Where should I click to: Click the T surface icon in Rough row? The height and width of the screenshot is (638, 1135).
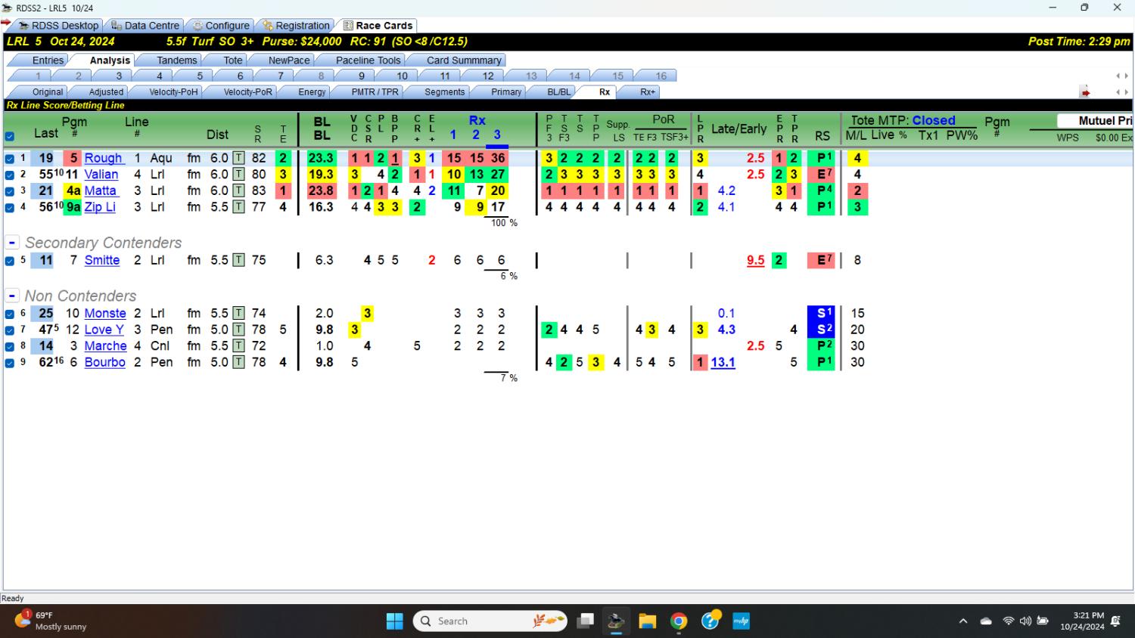click(x=238, y=158)
